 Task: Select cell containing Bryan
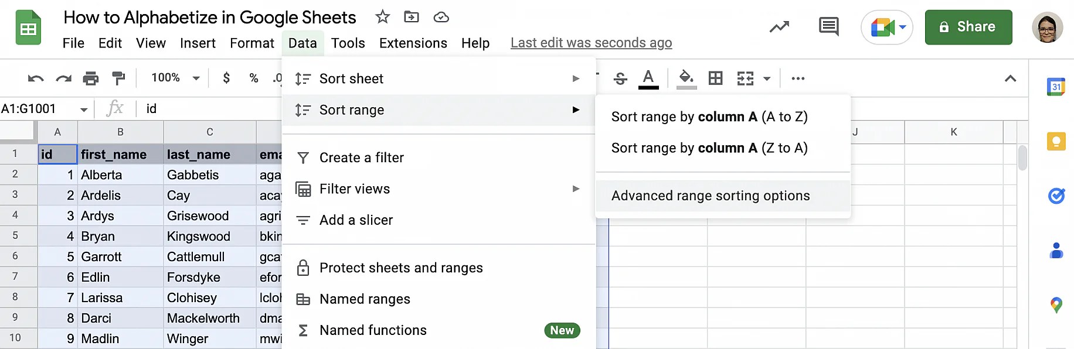tap(120, 237)
